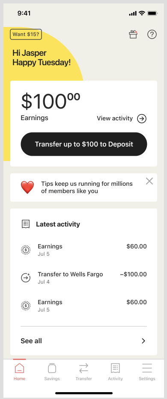Tap the Want $15? badge

26,34
